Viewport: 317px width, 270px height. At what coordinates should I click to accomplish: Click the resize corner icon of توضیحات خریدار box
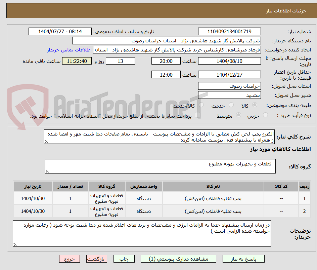point(15,244)
